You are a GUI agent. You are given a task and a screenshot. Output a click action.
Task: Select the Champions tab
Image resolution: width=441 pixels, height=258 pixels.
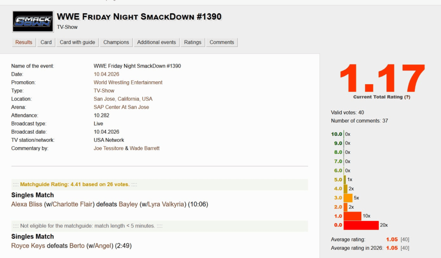[x=116, y=43]
